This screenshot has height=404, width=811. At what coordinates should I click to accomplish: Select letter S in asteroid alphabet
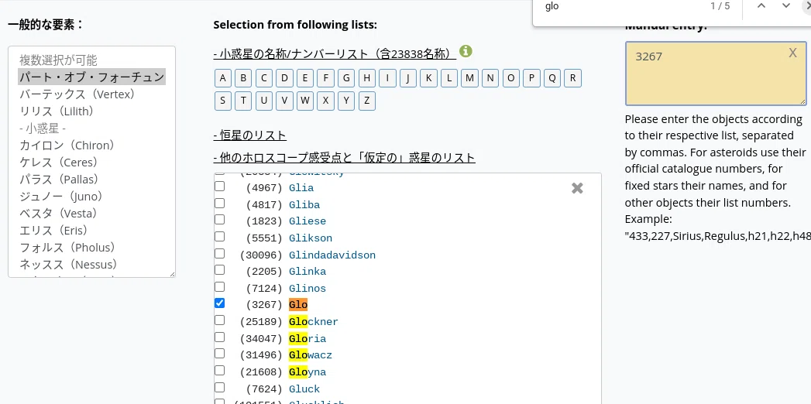coord(223,101)
